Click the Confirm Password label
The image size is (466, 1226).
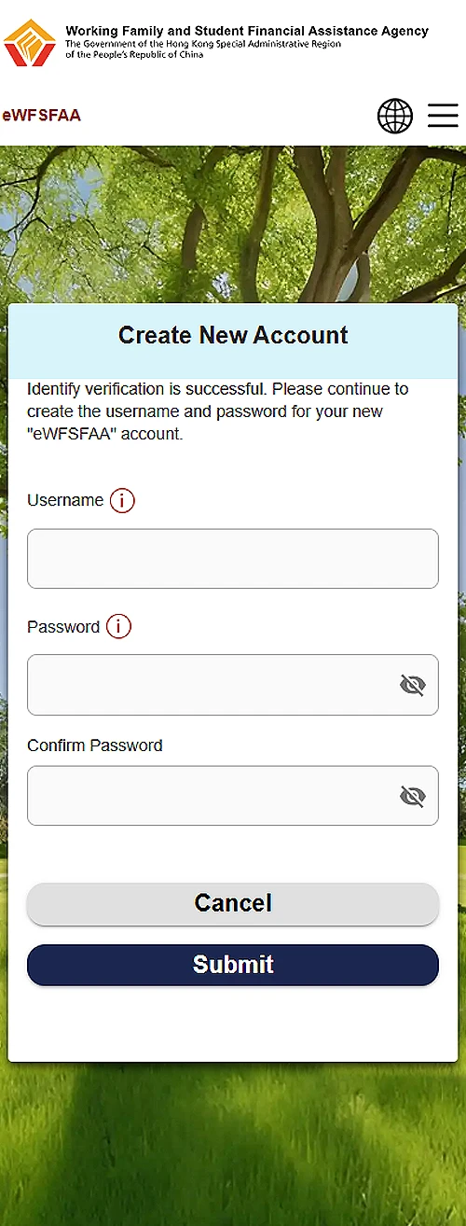pyautogui.click(x=95, y=745)
